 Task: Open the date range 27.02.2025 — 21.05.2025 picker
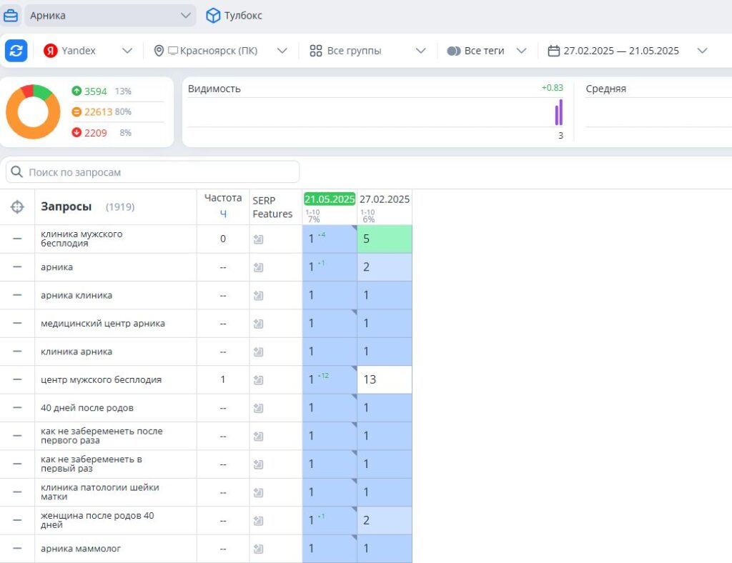628,51
